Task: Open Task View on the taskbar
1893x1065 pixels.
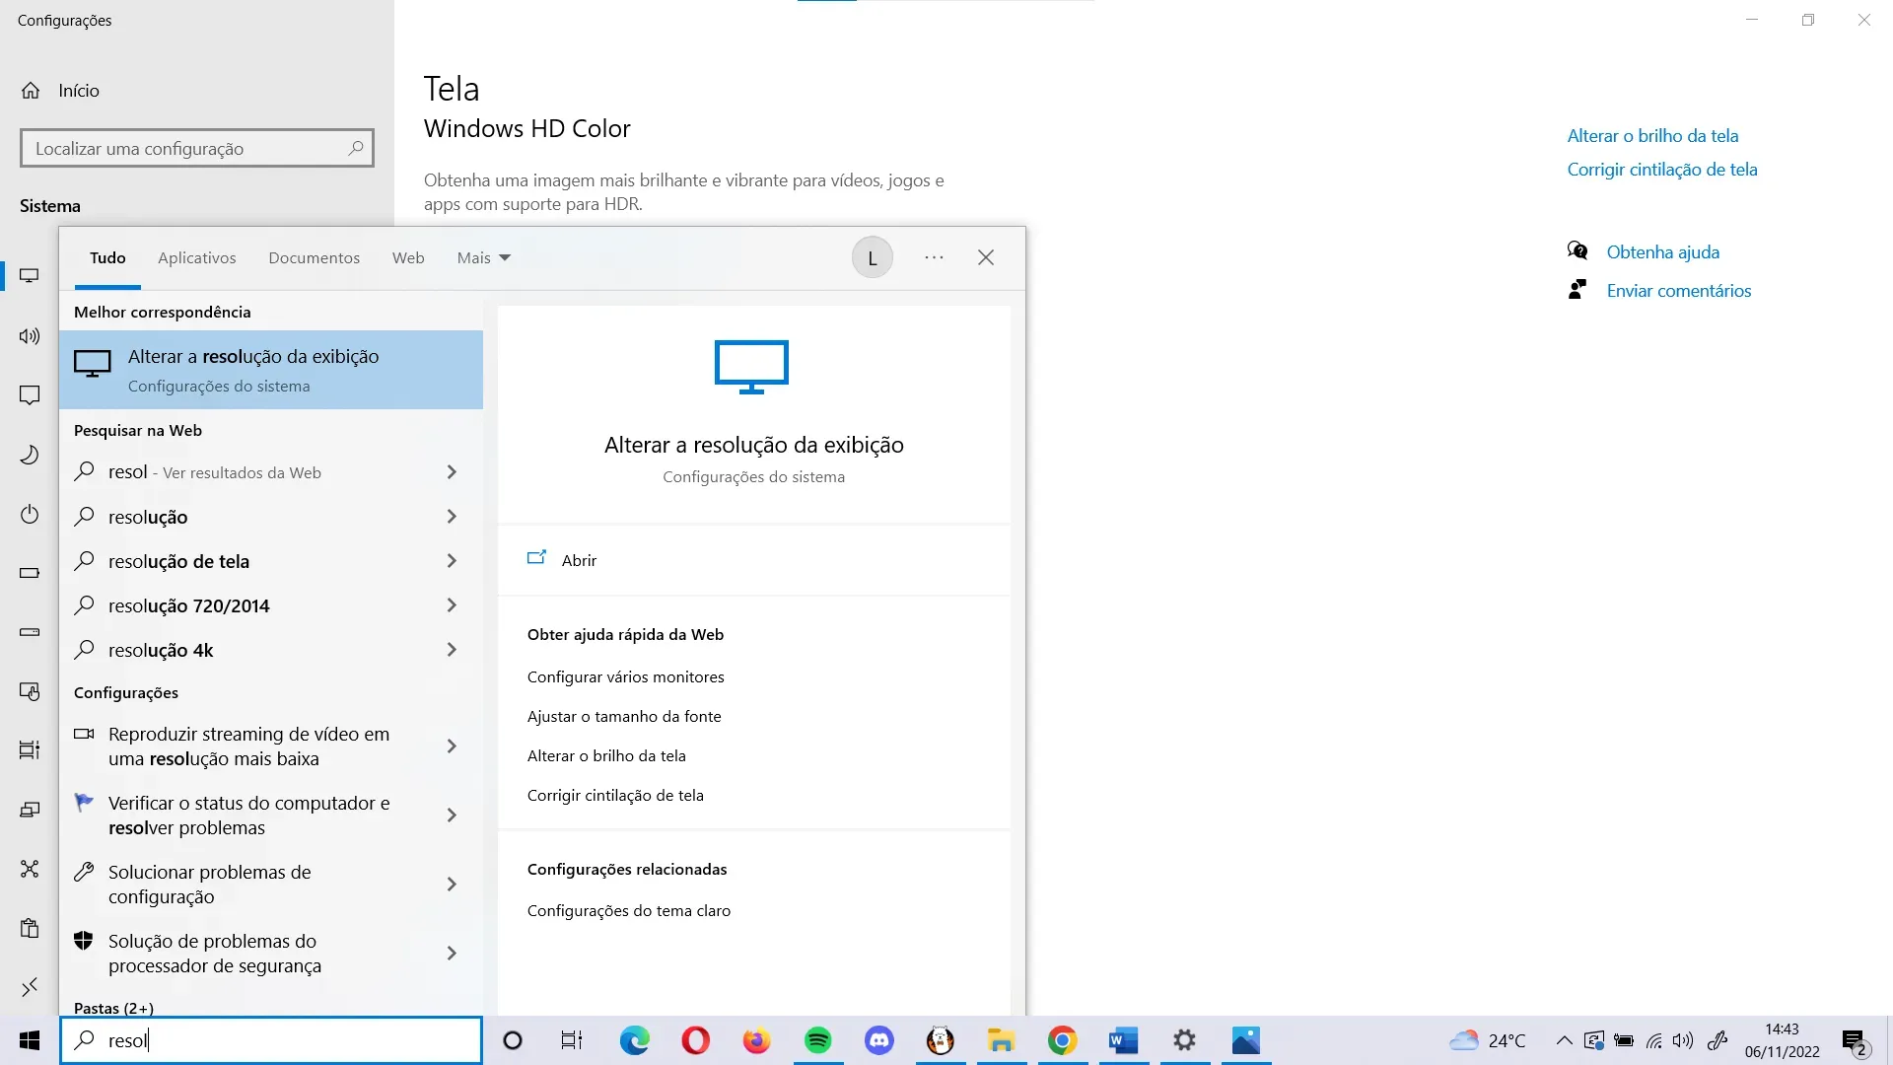Action: pyautogui.click(x=572, y=1040)
